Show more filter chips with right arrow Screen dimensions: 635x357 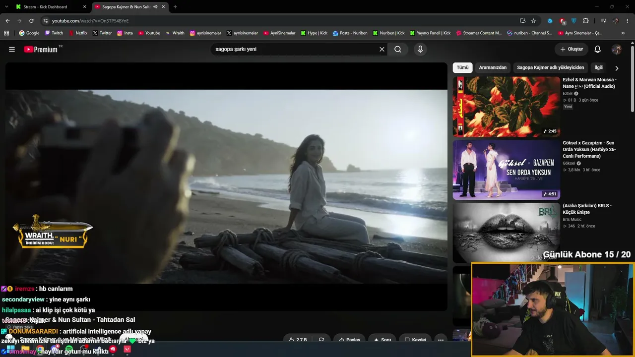(617, 68)
